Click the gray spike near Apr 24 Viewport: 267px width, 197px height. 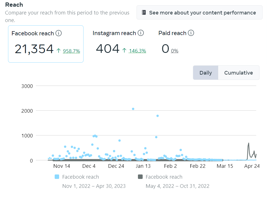pos(249,144)
